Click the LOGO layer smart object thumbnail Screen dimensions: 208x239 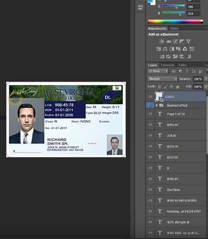pos(159,96)
